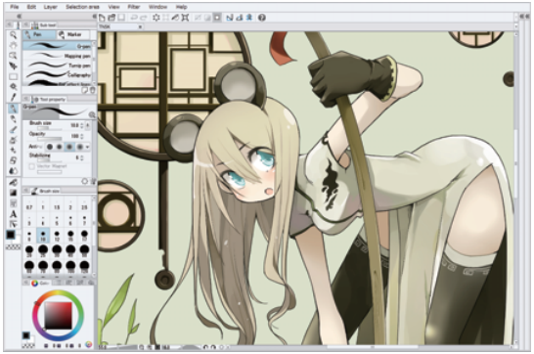Open the Layer menu

click(x=51, y=7)
